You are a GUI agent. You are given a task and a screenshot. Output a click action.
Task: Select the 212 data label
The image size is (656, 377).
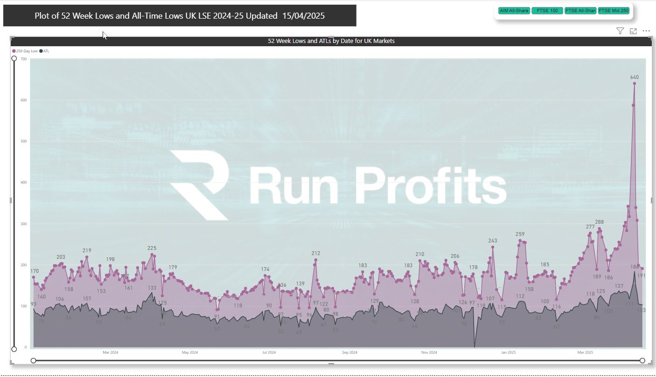coord(316,254)
